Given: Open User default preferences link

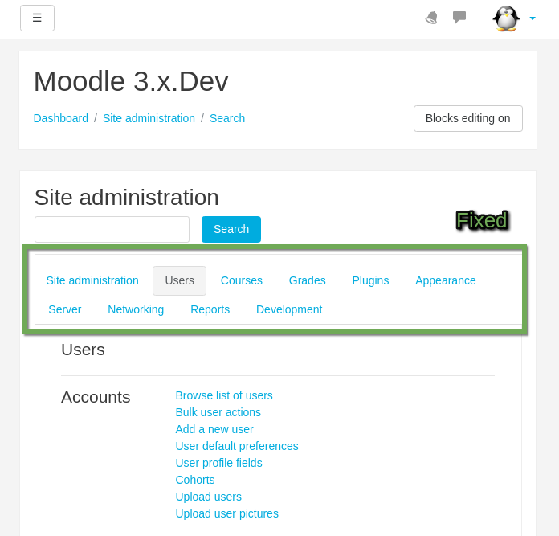Looking at the screenshot, I should click(x=237, y=446).
